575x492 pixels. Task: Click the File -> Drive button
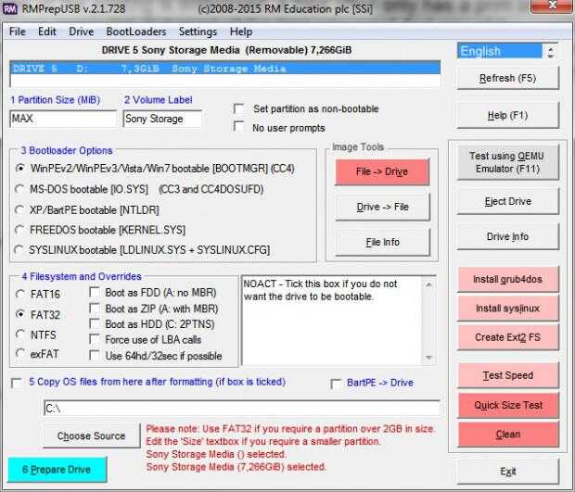382,171
